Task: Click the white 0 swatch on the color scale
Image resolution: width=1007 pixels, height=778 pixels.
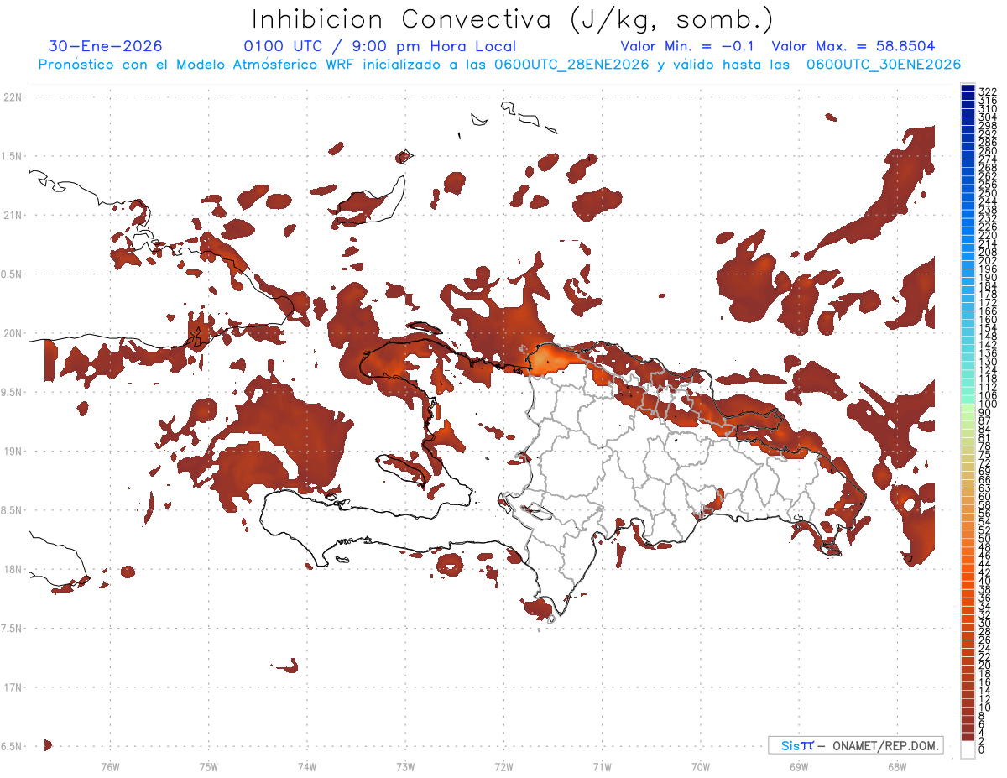Action: pyautogui.click(x=968, y=751)
